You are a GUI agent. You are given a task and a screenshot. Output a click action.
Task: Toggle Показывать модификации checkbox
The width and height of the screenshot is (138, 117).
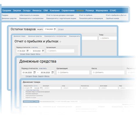click(x=25, y=94)
